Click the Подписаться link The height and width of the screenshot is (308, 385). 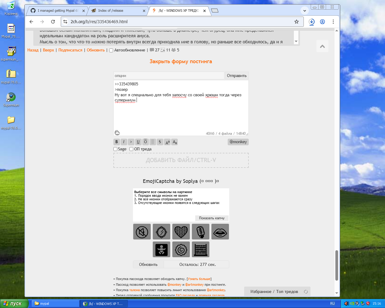click(x=70, y=50)
